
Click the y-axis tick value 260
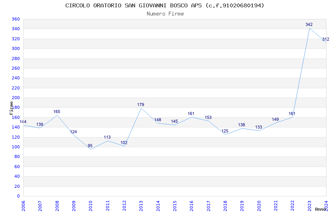click(16, 68)
